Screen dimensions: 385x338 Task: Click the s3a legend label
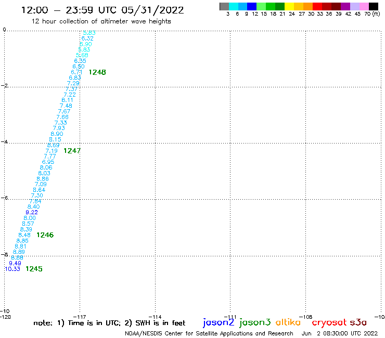(358, 322)
